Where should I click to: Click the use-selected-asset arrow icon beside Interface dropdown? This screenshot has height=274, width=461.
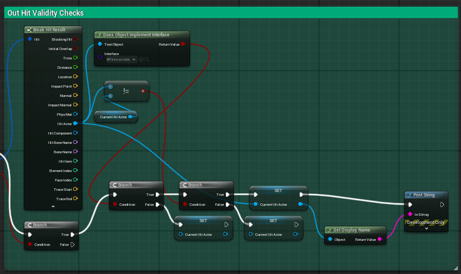pyautogui.click(x=141, y=59)
